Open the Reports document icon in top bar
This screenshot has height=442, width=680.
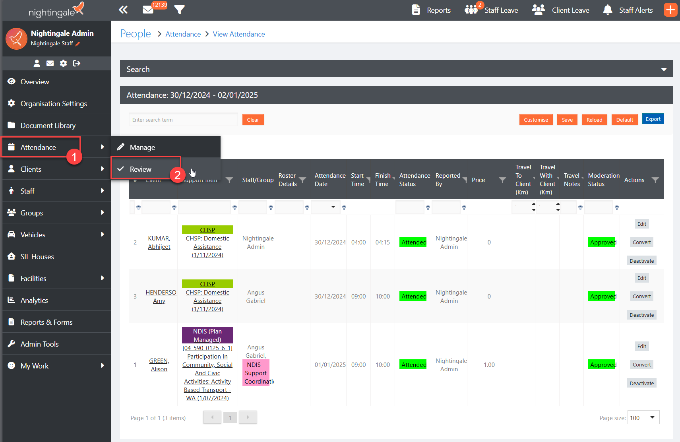(416, 10)
